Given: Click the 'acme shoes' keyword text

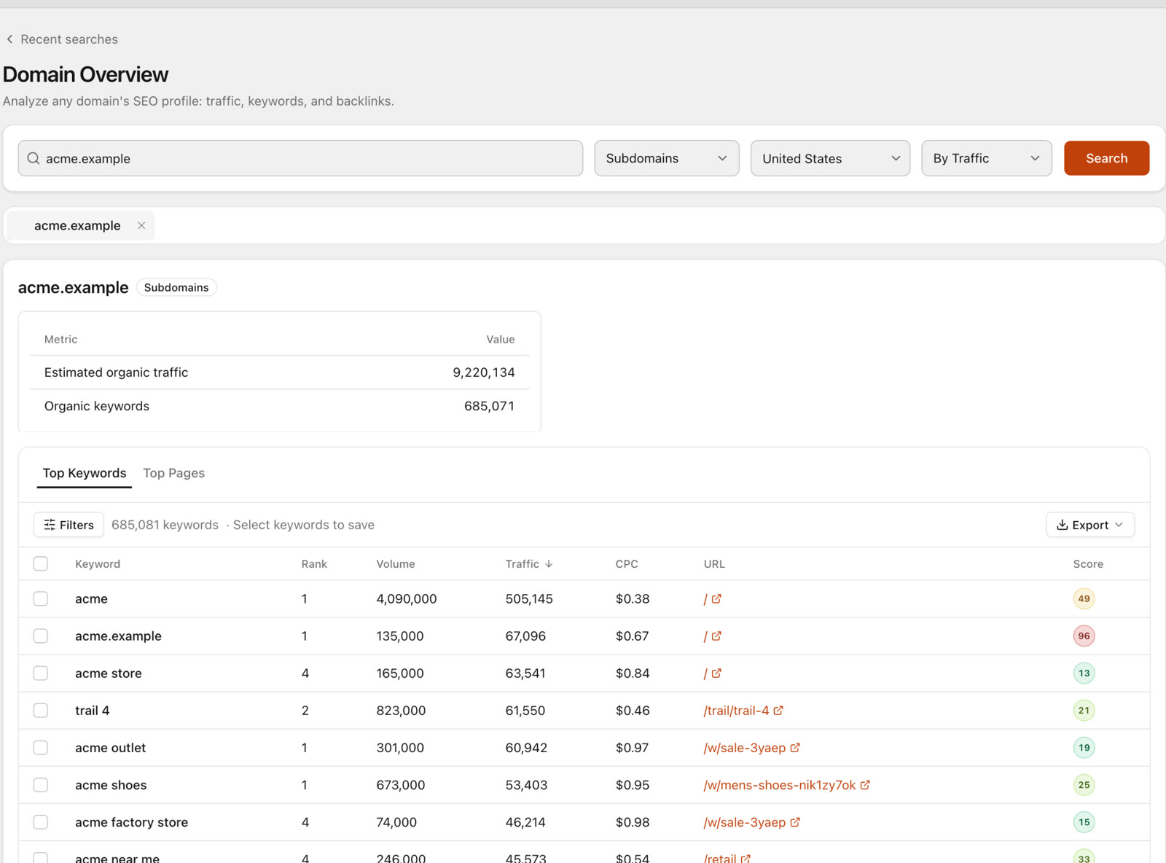Looking at the screenshot, I should 111,785.
